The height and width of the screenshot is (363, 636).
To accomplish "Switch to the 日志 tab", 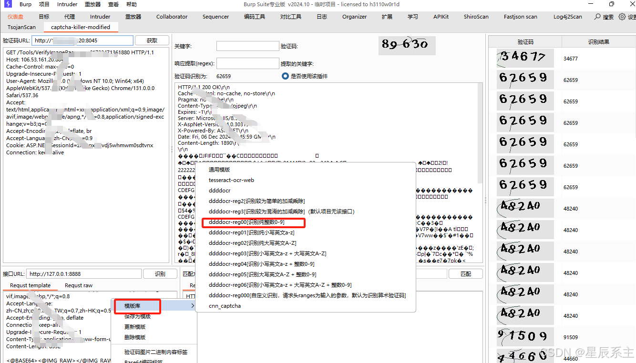I will coord(322,17).
